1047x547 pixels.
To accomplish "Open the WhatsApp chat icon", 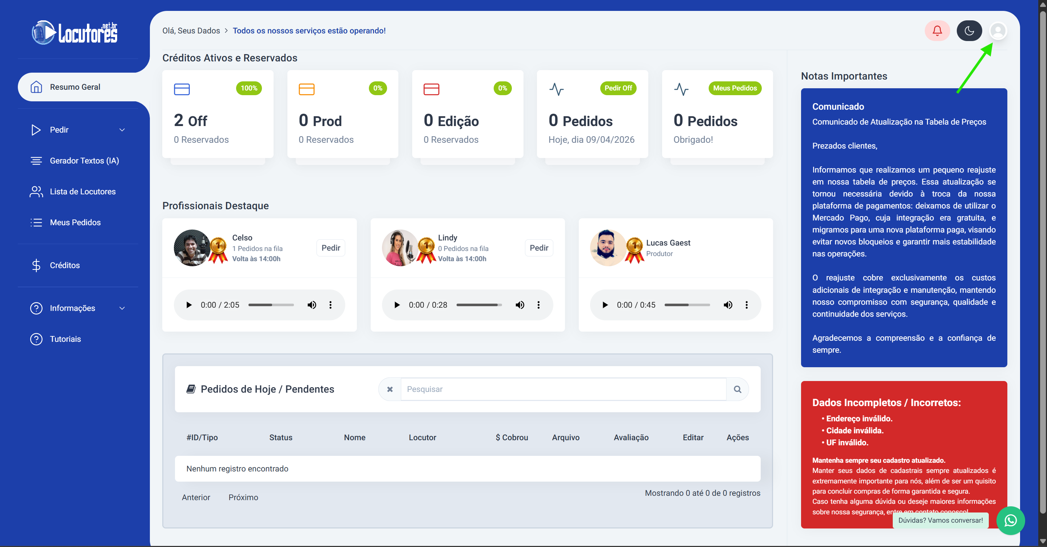I will [x=1011, y=520].
